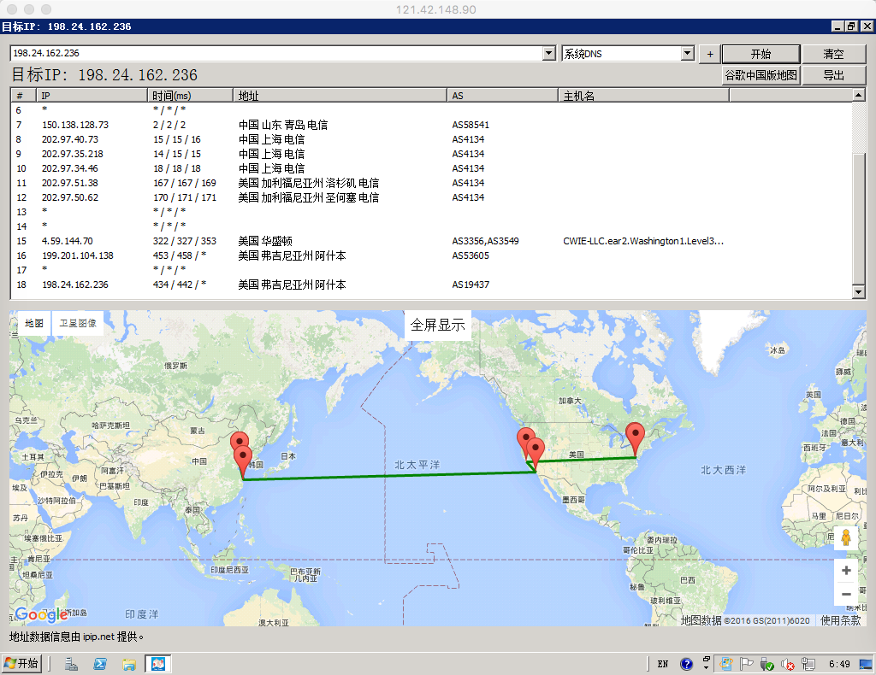
Task: Select final hop 198.24.162.236 in list
Action: 430,285
